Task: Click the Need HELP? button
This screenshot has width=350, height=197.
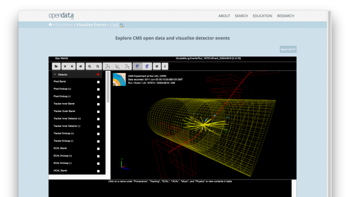Action: point(288,49)
